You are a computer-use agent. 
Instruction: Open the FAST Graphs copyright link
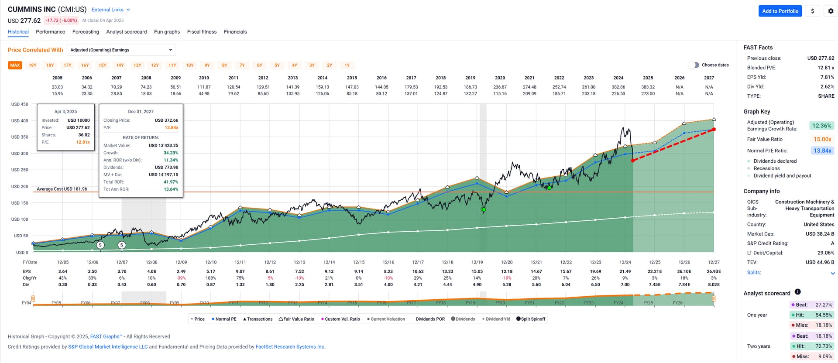point(106,337)
